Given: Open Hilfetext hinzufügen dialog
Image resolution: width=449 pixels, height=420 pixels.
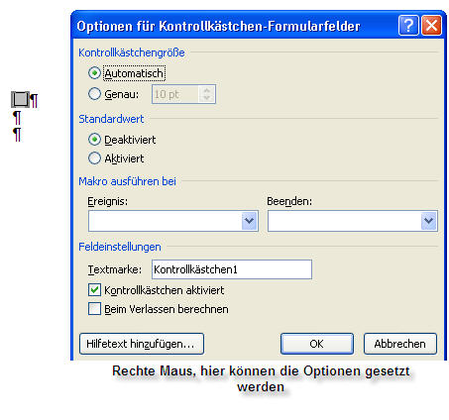Looking at the screenshot, I should pos(142,344).
